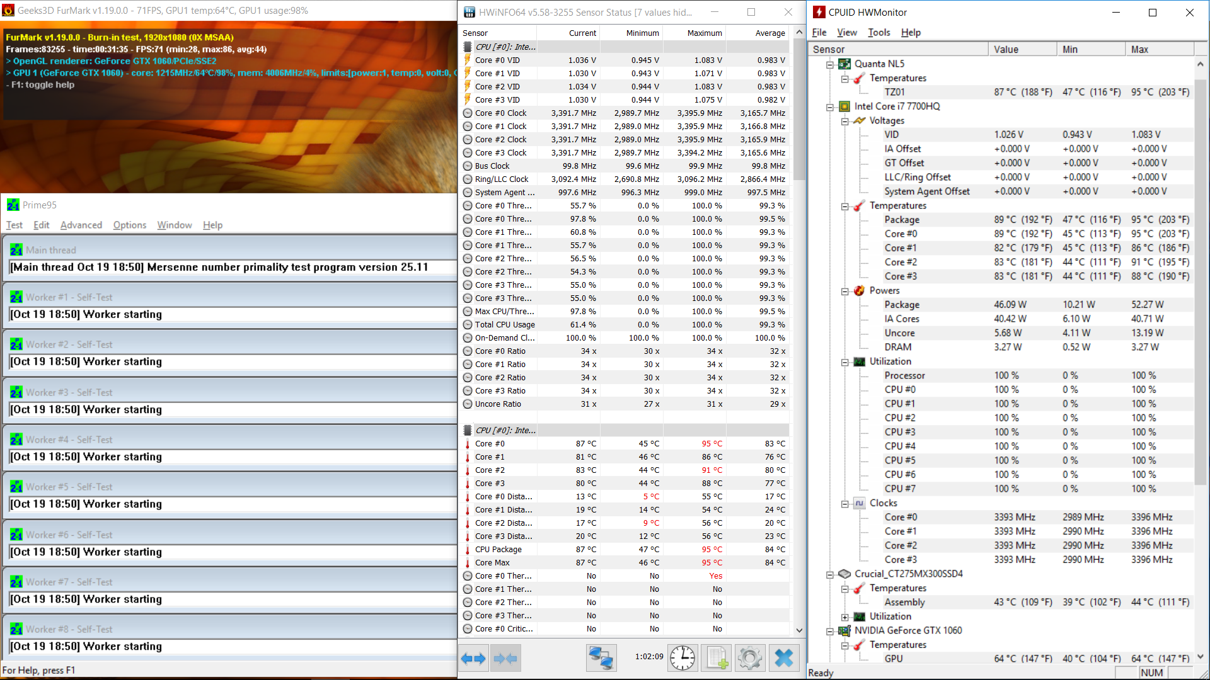Select the Worker #8 - Self-Test window title
Screen dimensions: 1210x680
69,629
